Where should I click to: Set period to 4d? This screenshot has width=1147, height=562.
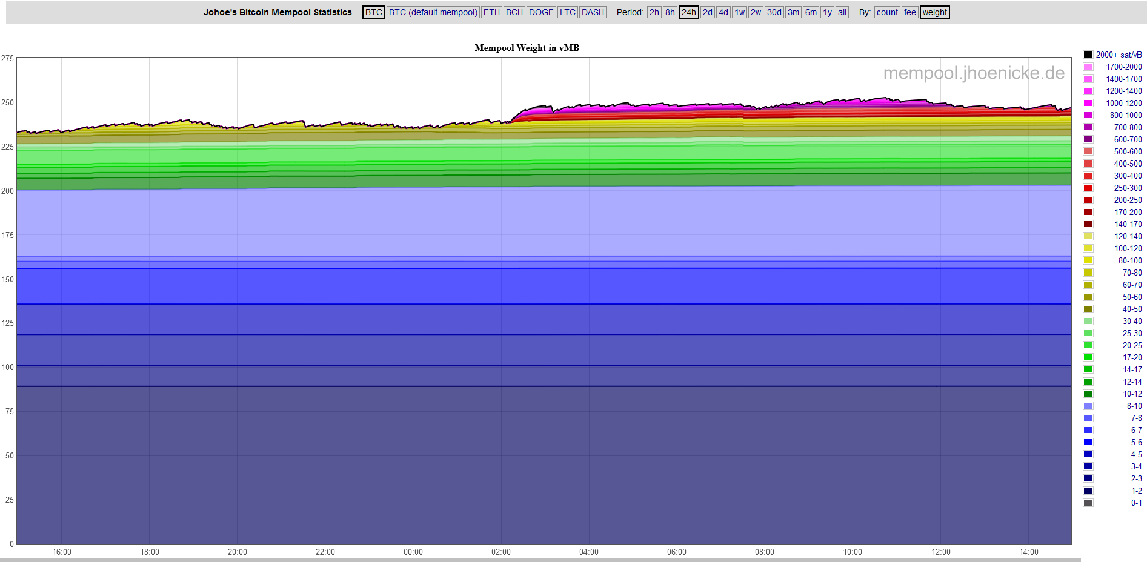[723, 12]
